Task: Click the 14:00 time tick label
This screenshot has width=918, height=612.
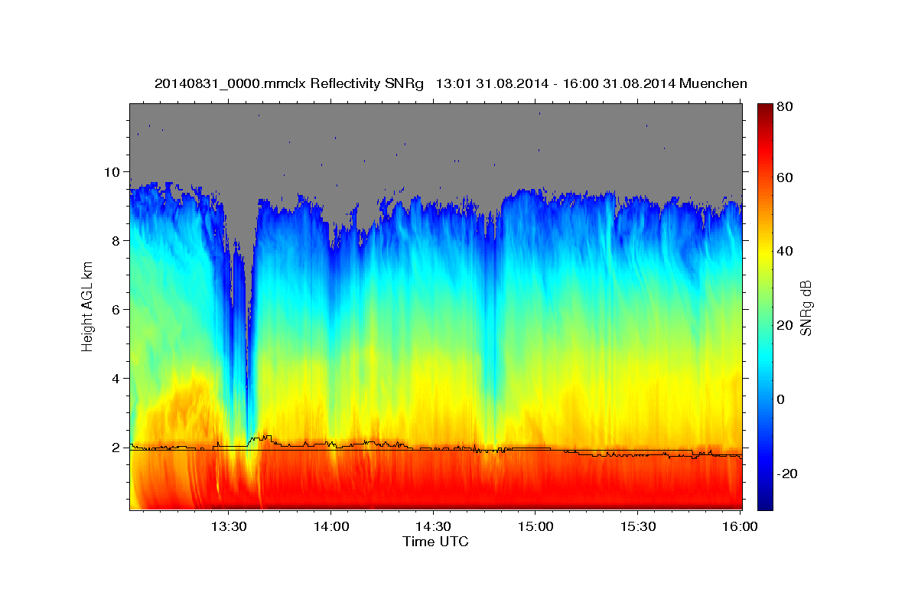Action: pos(330,527)
